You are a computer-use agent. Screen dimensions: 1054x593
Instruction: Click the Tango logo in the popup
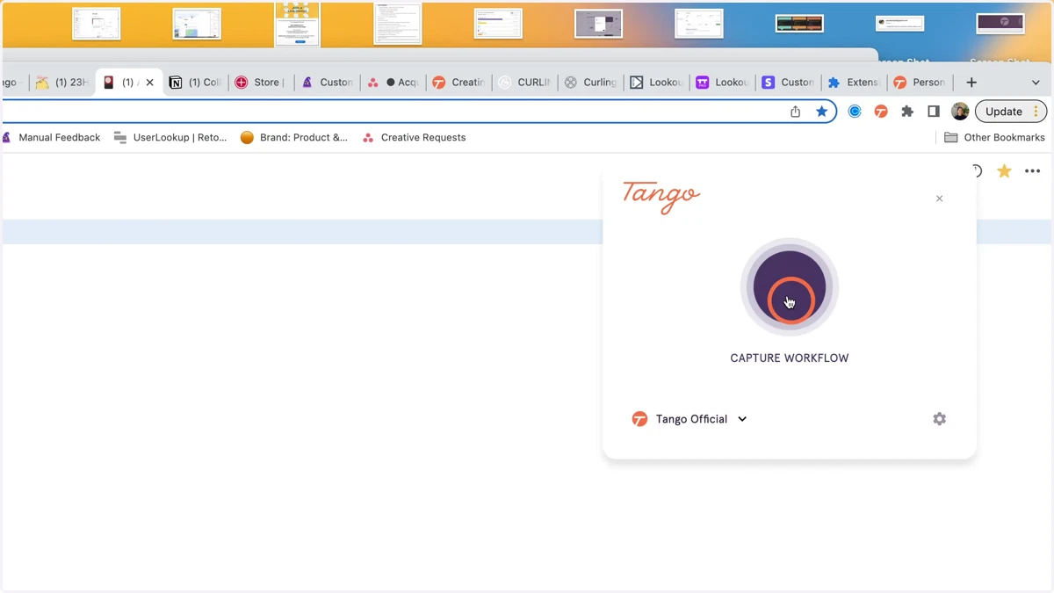(661, 197)
